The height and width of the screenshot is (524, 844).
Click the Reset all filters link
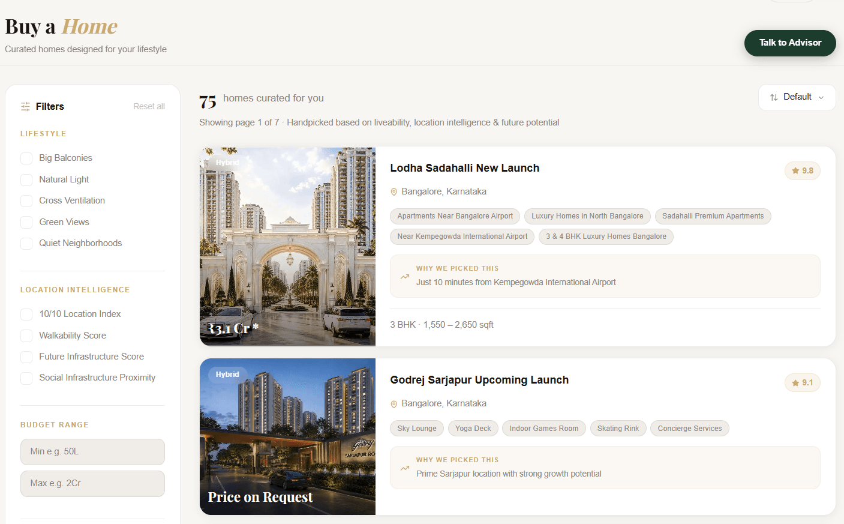tap(149, 106)
